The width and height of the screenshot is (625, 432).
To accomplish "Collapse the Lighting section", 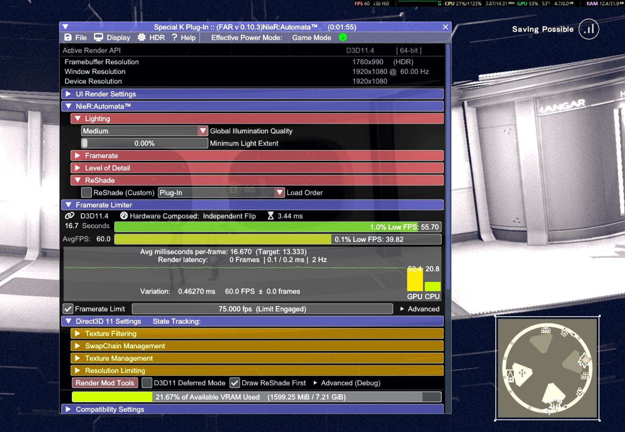I will coord(257,119).
